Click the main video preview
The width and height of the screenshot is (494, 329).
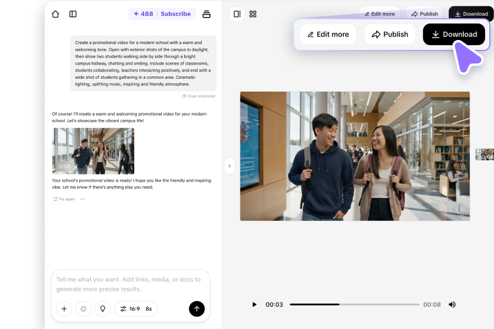(x=355, y=156)
